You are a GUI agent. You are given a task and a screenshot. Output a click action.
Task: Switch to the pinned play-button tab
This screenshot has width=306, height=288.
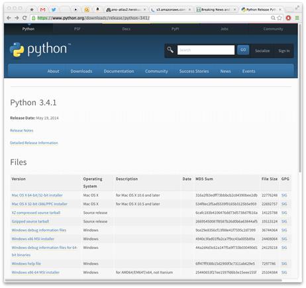pos(76,9)
